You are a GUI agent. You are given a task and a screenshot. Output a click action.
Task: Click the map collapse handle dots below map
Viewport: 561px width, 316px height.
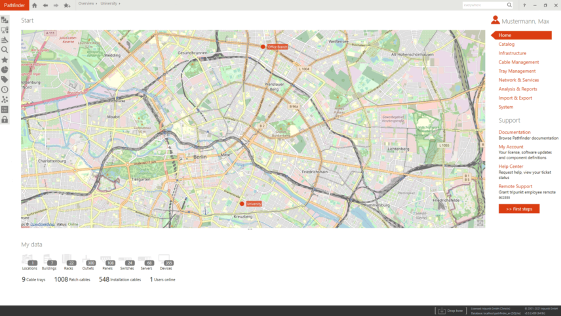250,229
